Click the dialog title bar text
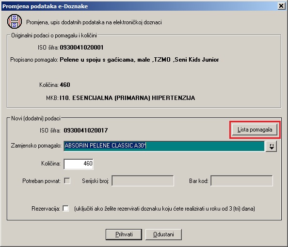The width and height of the screenshot is (288, 247). tap(45, 6)
